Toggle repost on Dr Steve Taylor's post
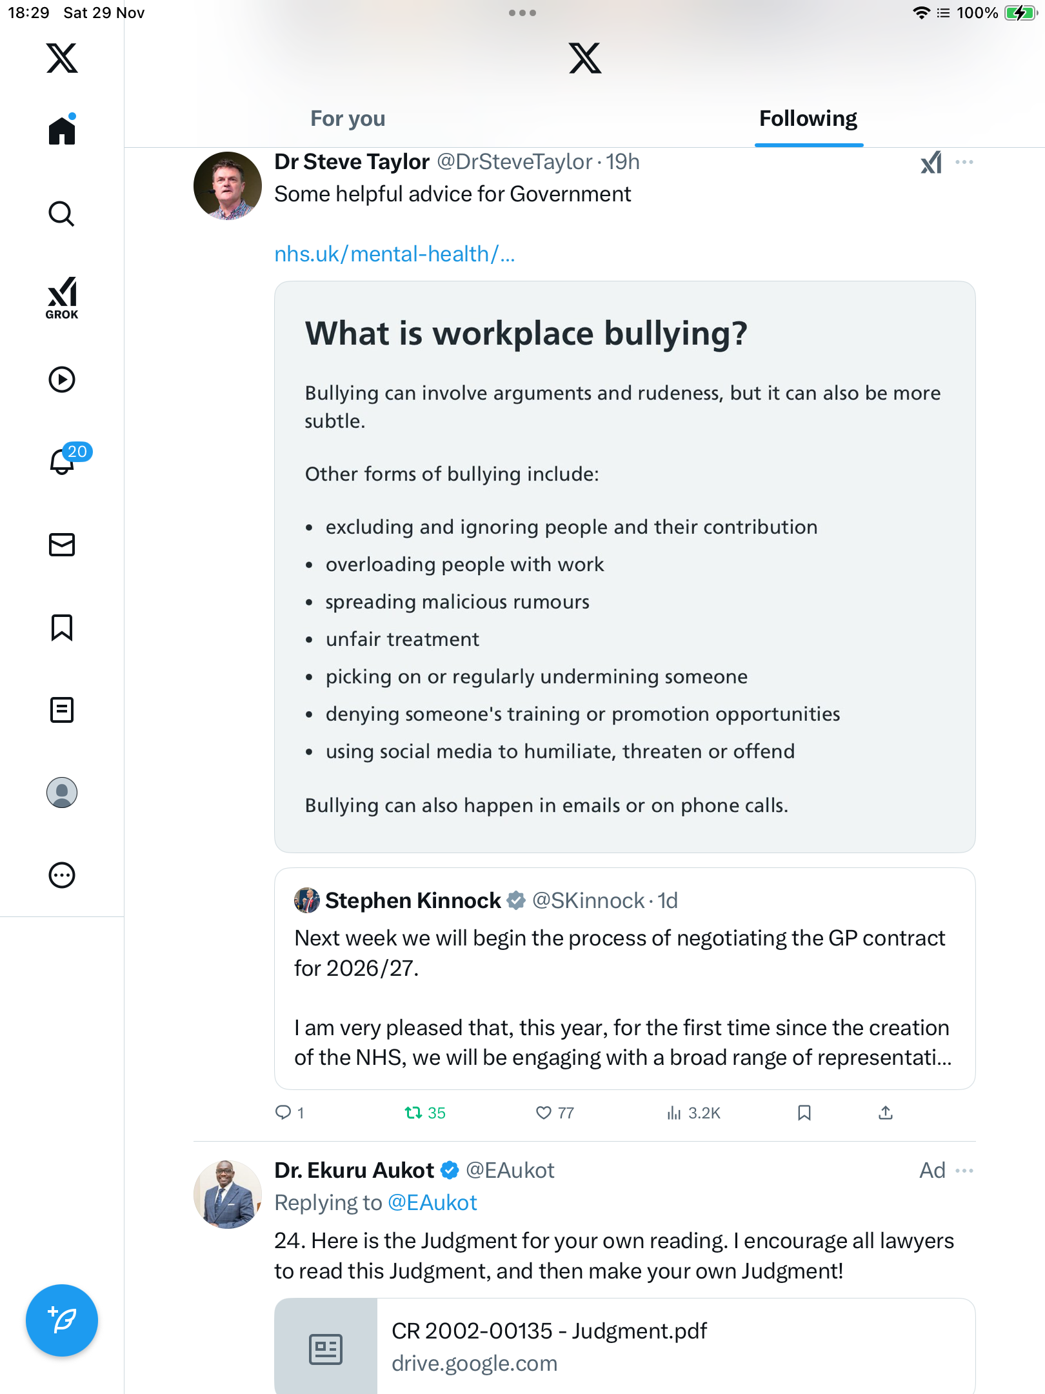 pos(413,1113)
